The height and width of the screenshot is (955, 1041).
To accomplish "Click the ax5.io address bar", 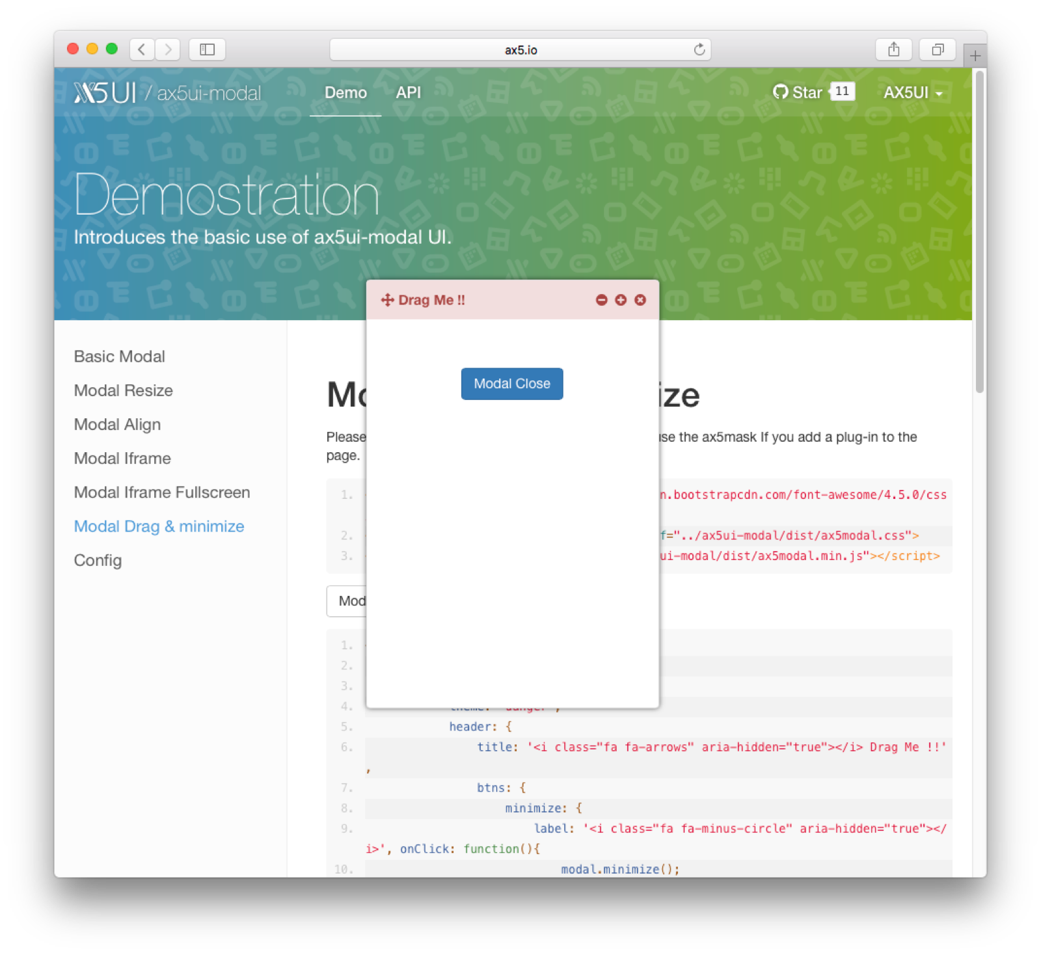I will (x=520, y=49).
